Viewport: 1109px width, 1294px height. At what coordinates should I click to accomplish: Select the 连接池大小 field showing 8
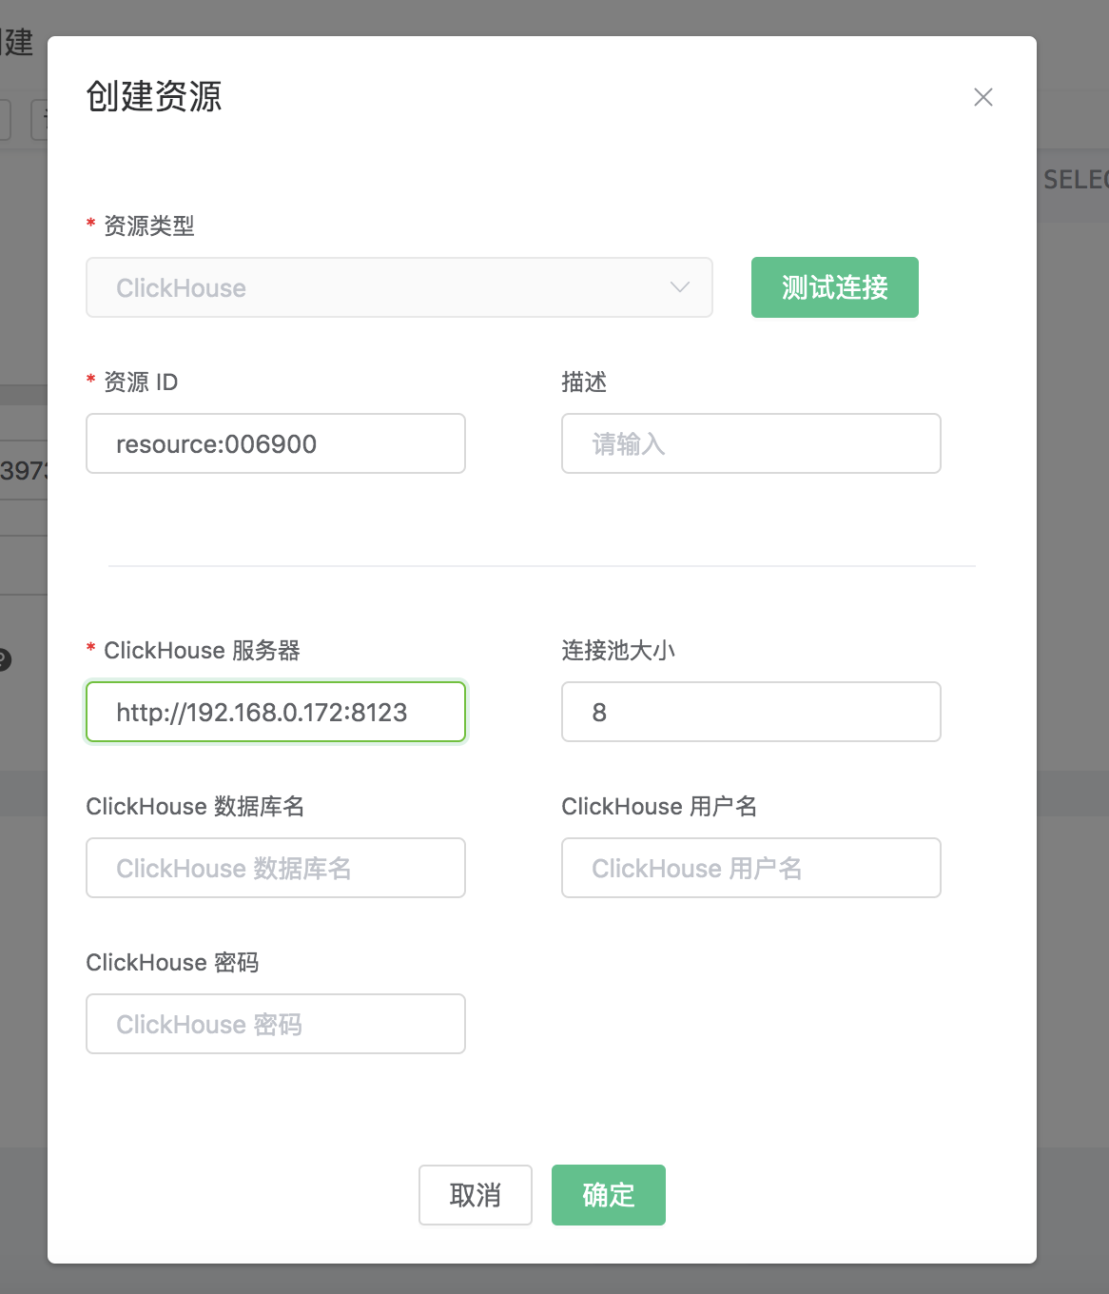(x=751, y=712)
